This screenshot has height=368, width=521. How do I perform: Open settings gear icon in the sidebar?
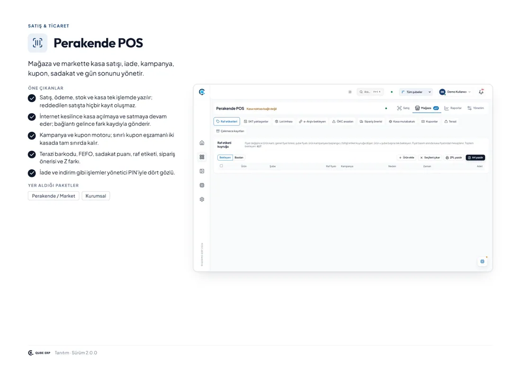point(202,200)
